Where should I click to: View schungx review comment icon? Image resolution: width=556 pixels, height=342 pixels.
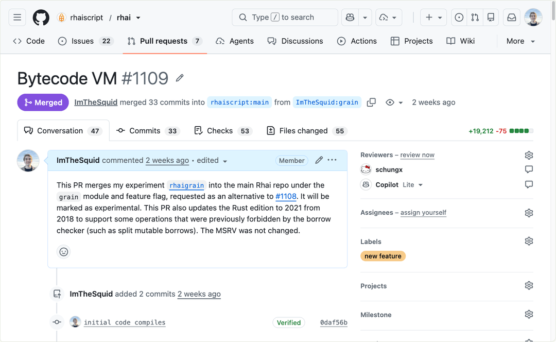(529, 169)
